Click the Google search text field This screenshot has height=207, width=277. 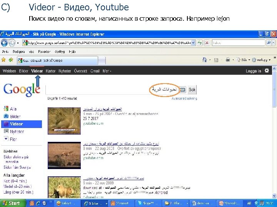(x=112, y=90)
